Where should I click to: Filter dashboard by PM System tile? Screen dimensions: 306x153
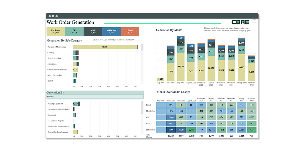click(x=56, y=32)
